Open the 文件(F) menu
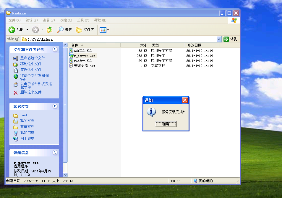This screenshot has width=282, height=198. click(x=14, y=20)
